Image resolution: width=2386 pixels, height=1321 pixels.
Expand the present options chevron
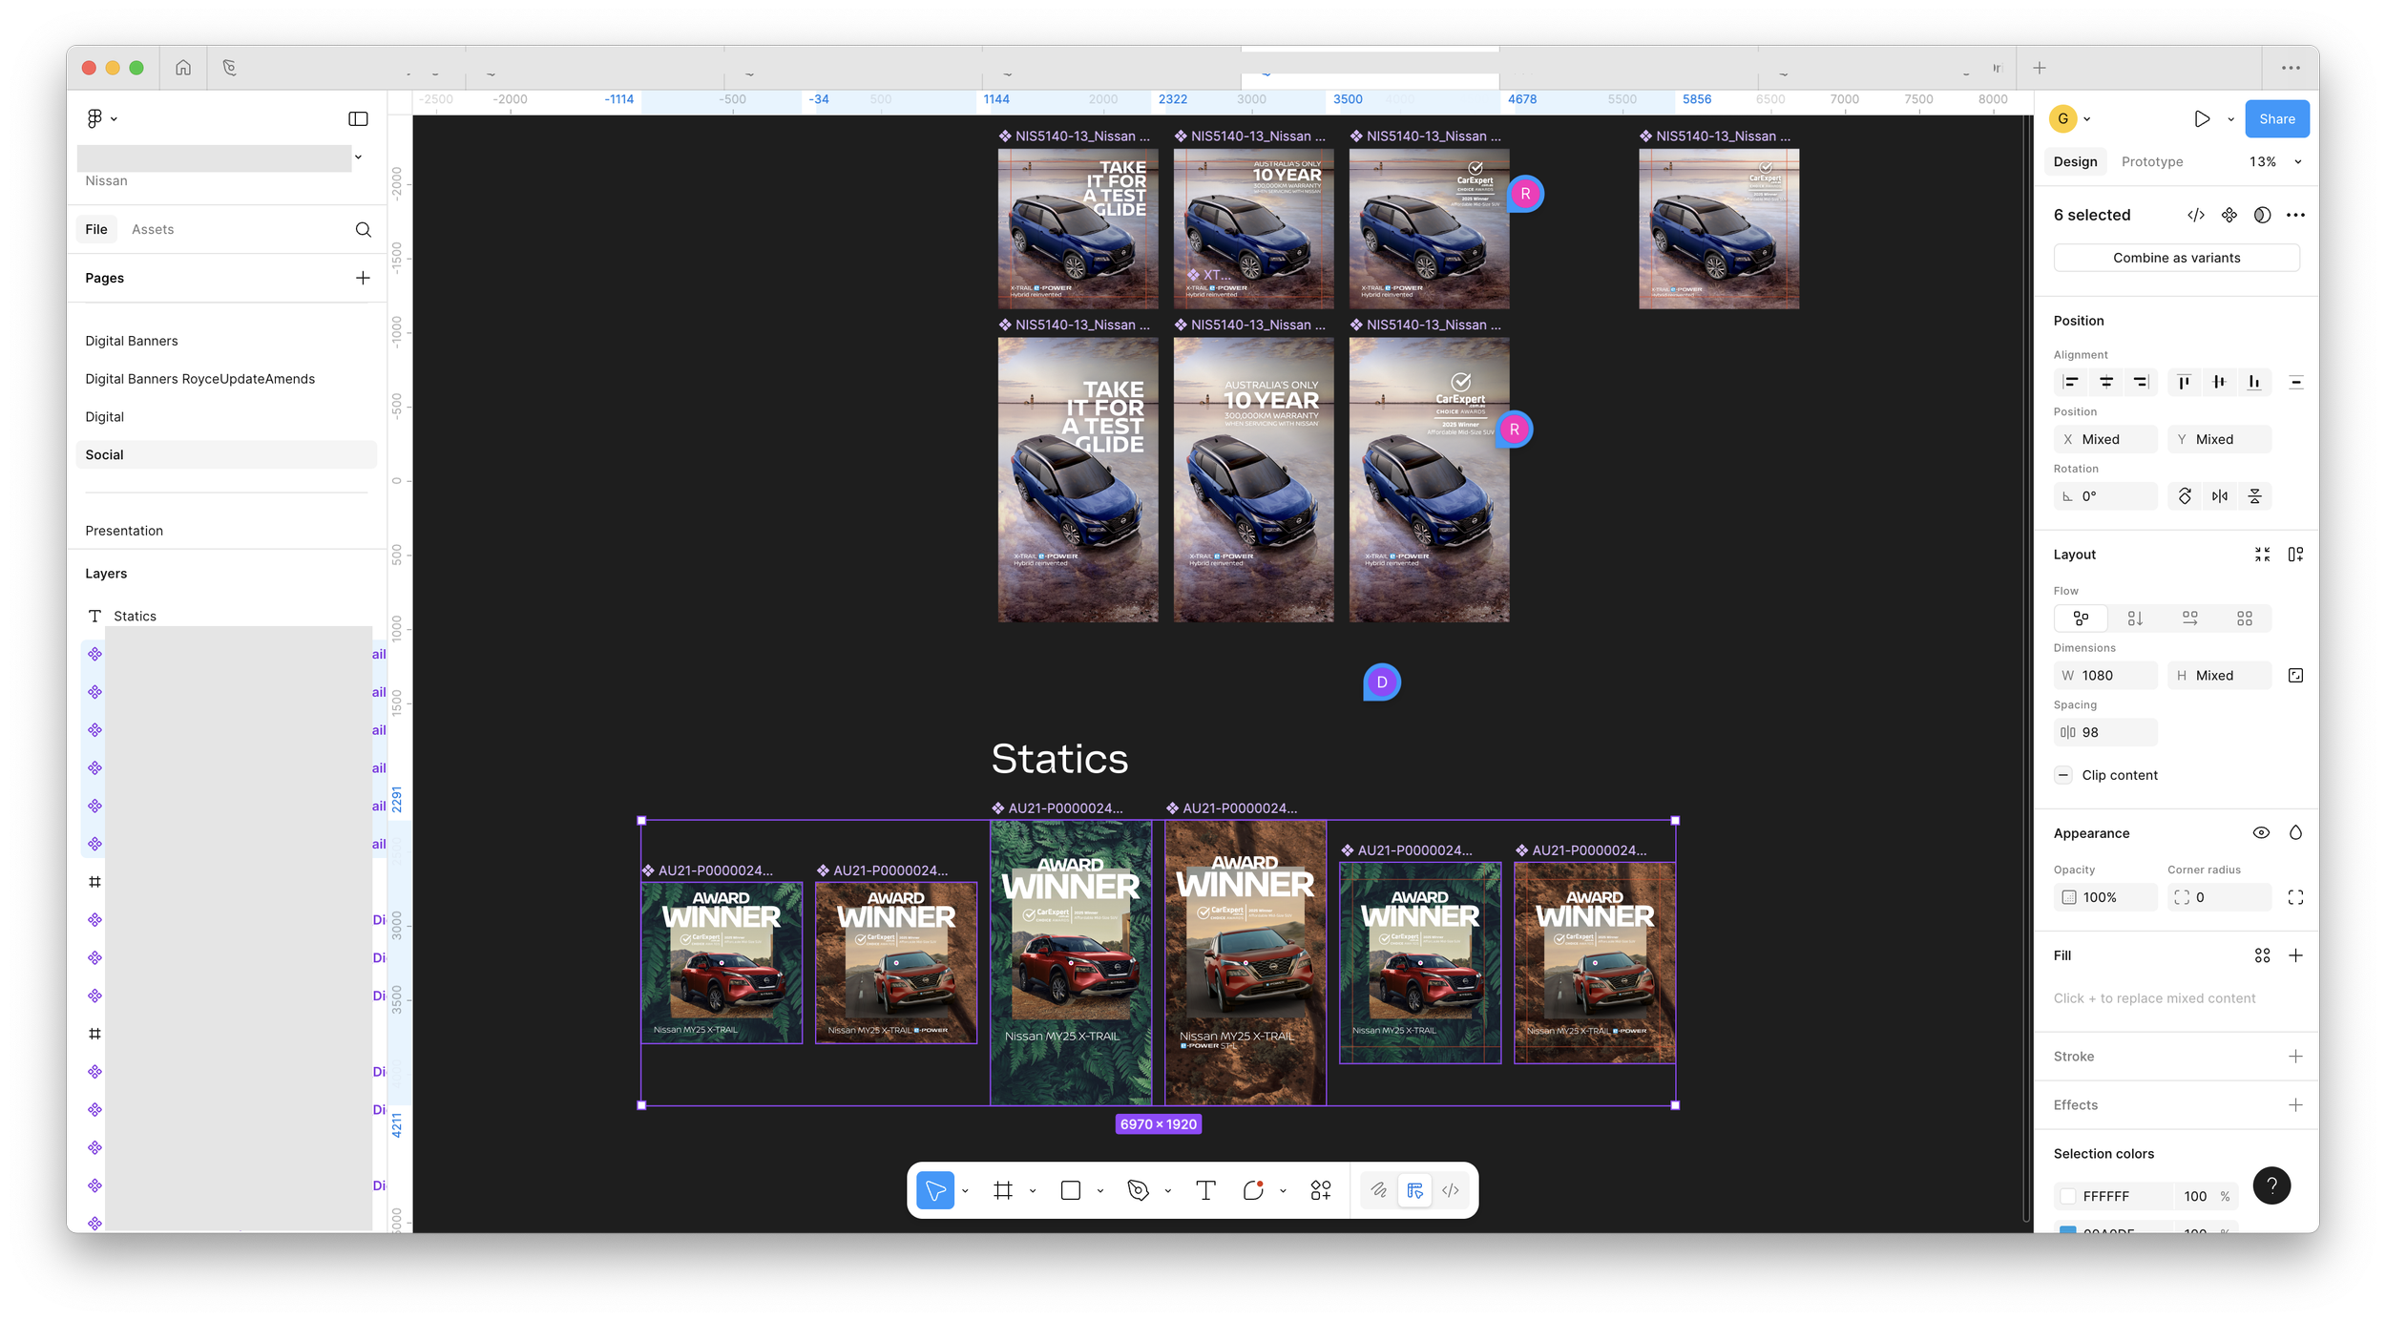[x=2230, y=119]
